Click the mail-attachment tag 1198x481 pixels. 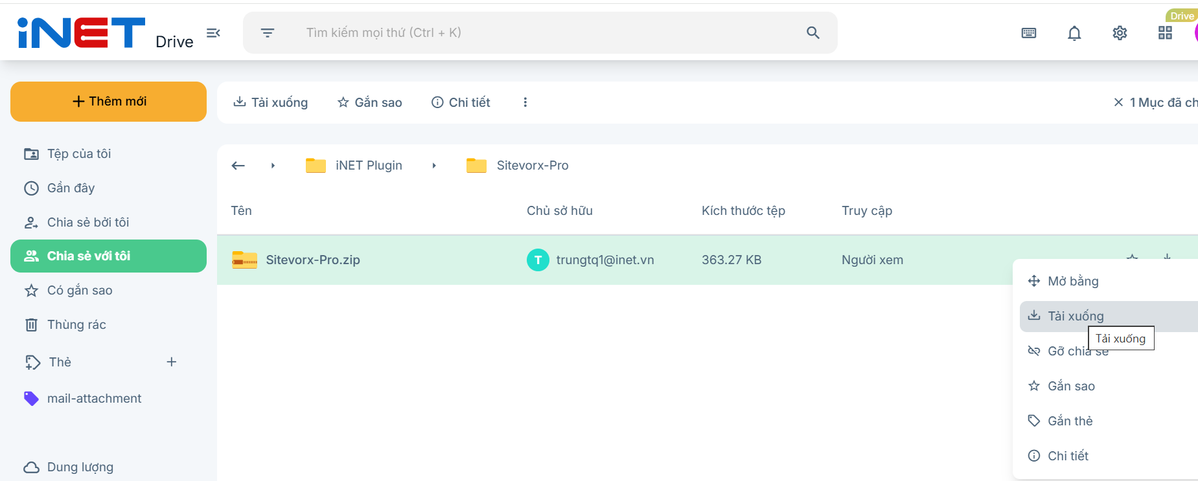[82, 398]
